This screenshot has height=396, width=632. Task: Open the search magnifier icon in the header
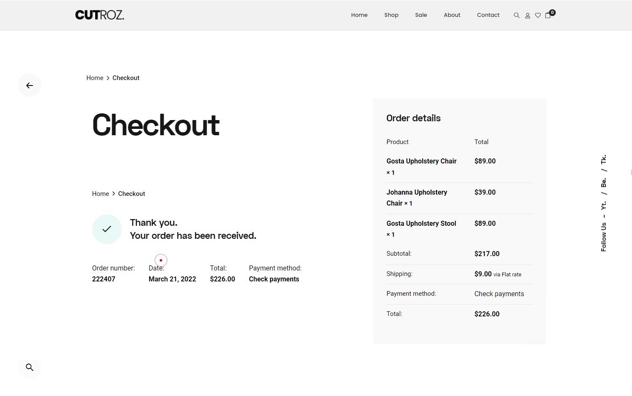[x=517, y=15]
